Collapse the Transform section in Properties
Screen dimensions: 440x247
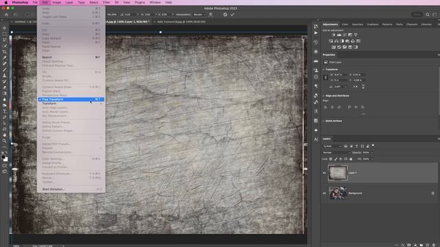coord(324,69)
